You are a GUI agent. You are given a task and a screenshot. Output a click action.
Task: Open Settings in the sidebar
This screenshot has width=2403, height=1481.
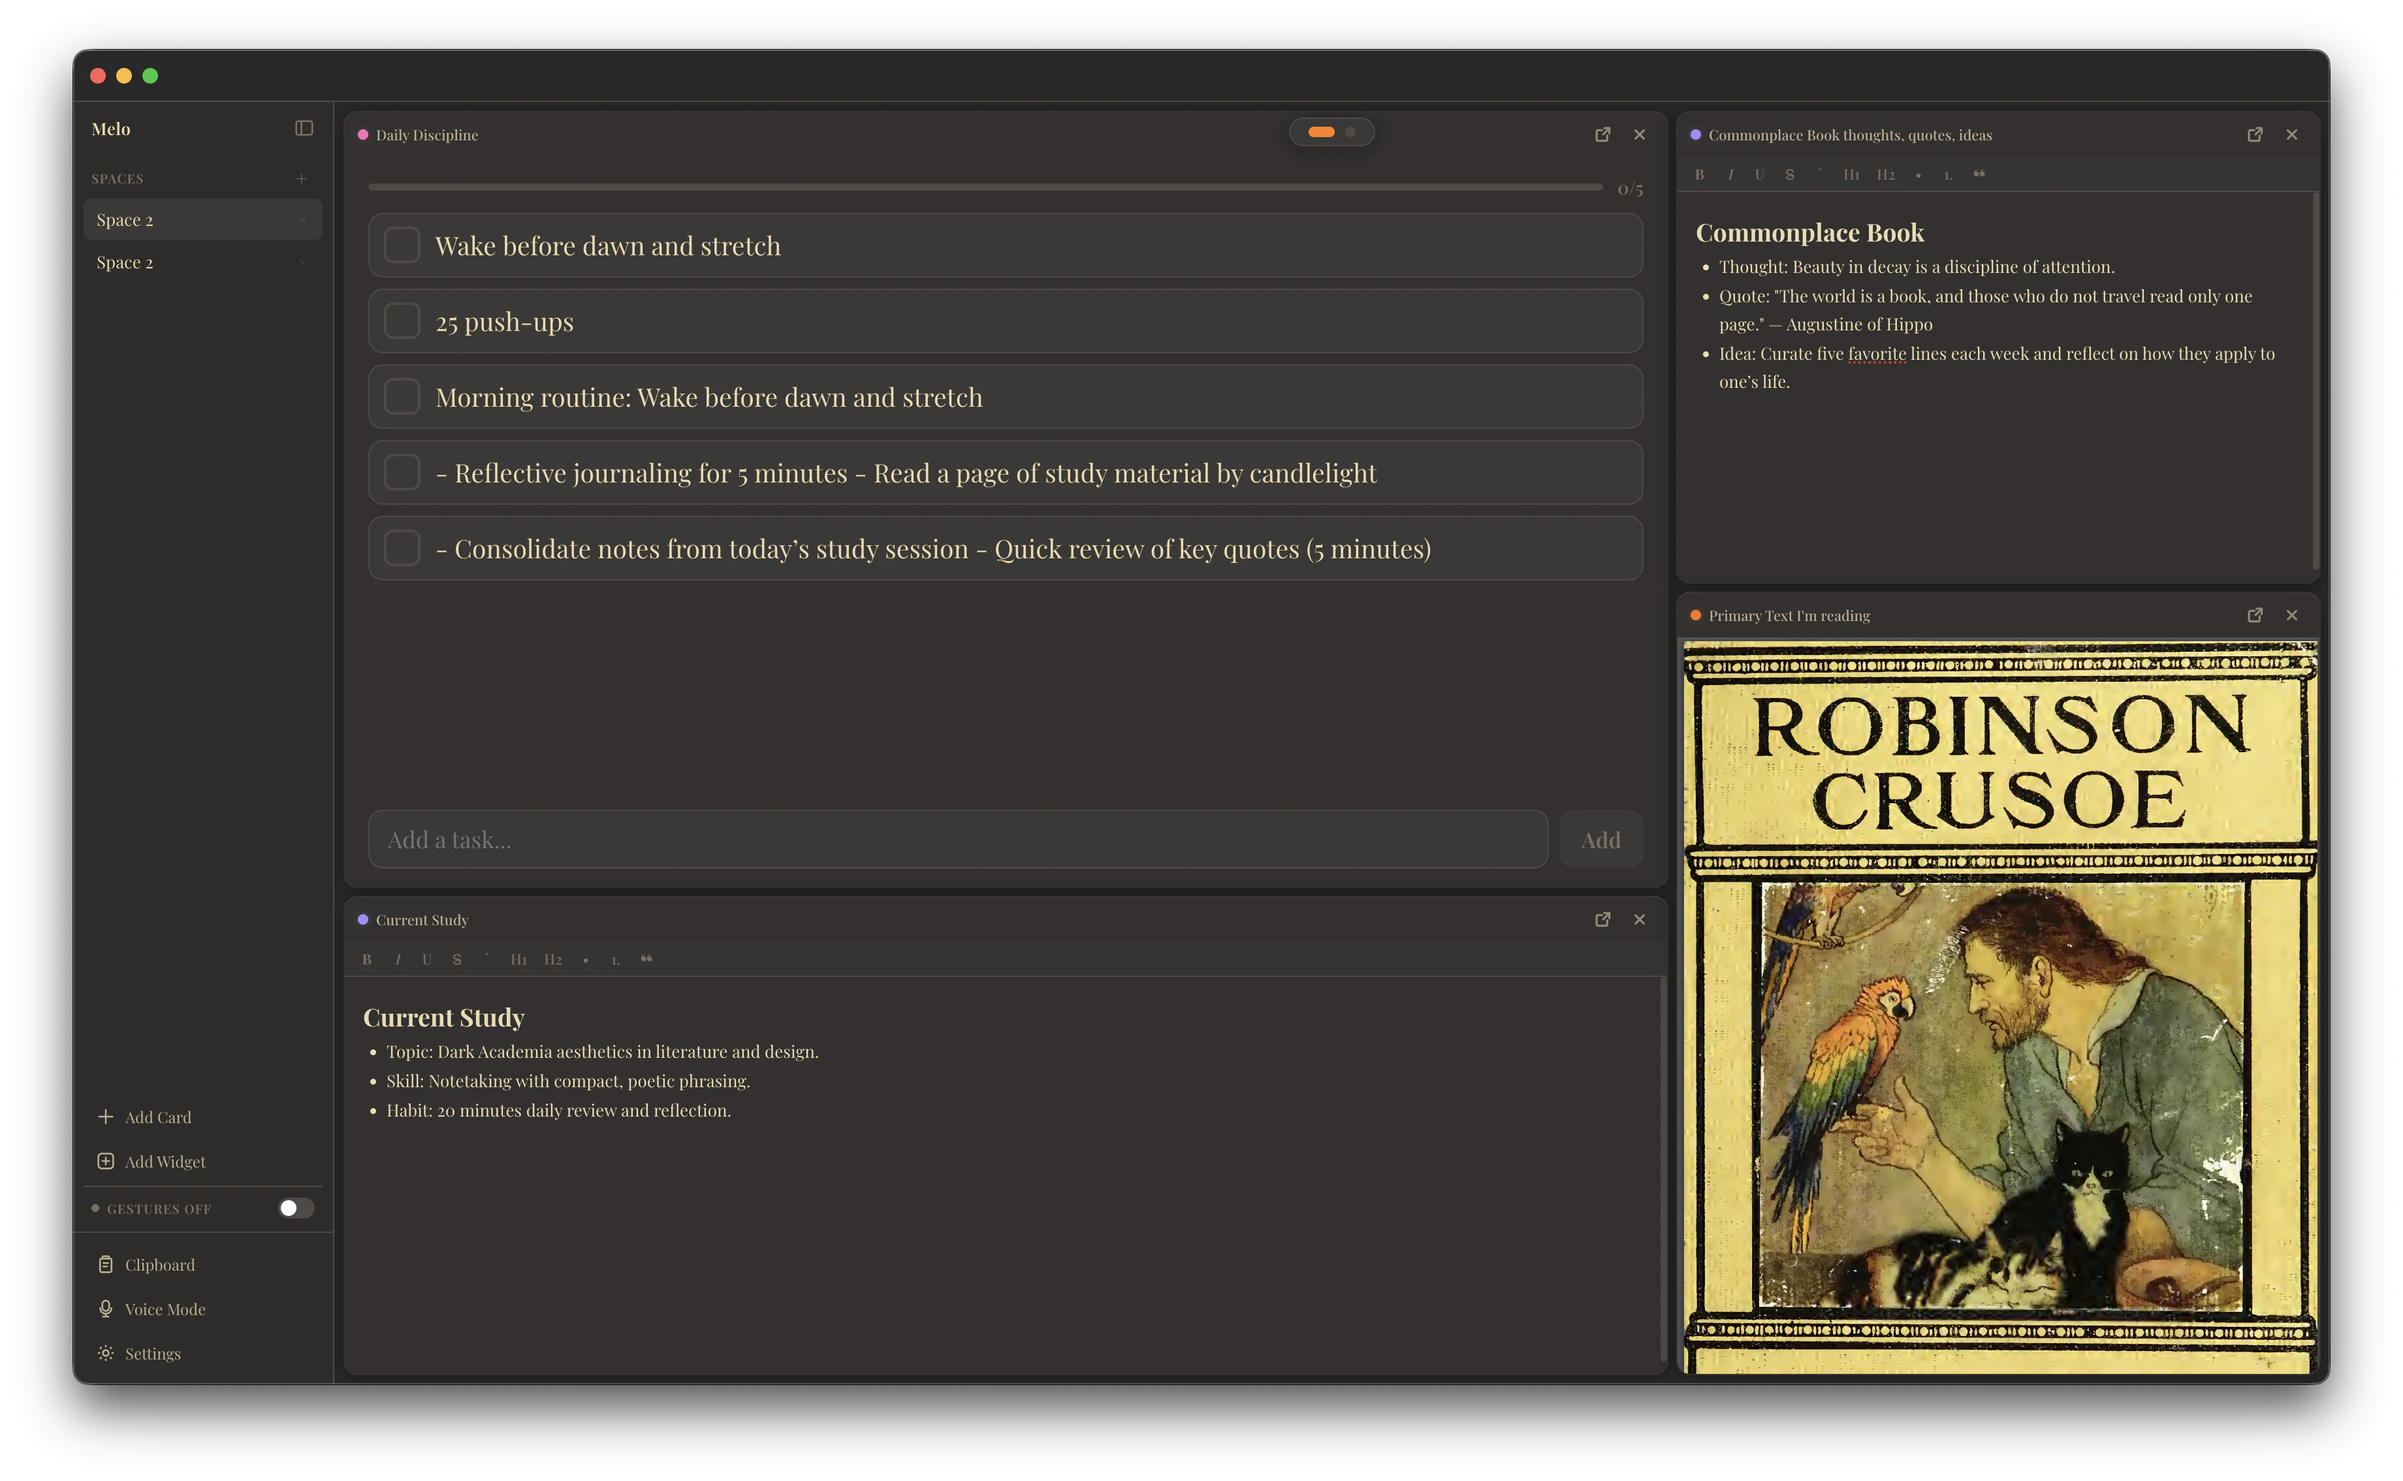(151, 1353)
